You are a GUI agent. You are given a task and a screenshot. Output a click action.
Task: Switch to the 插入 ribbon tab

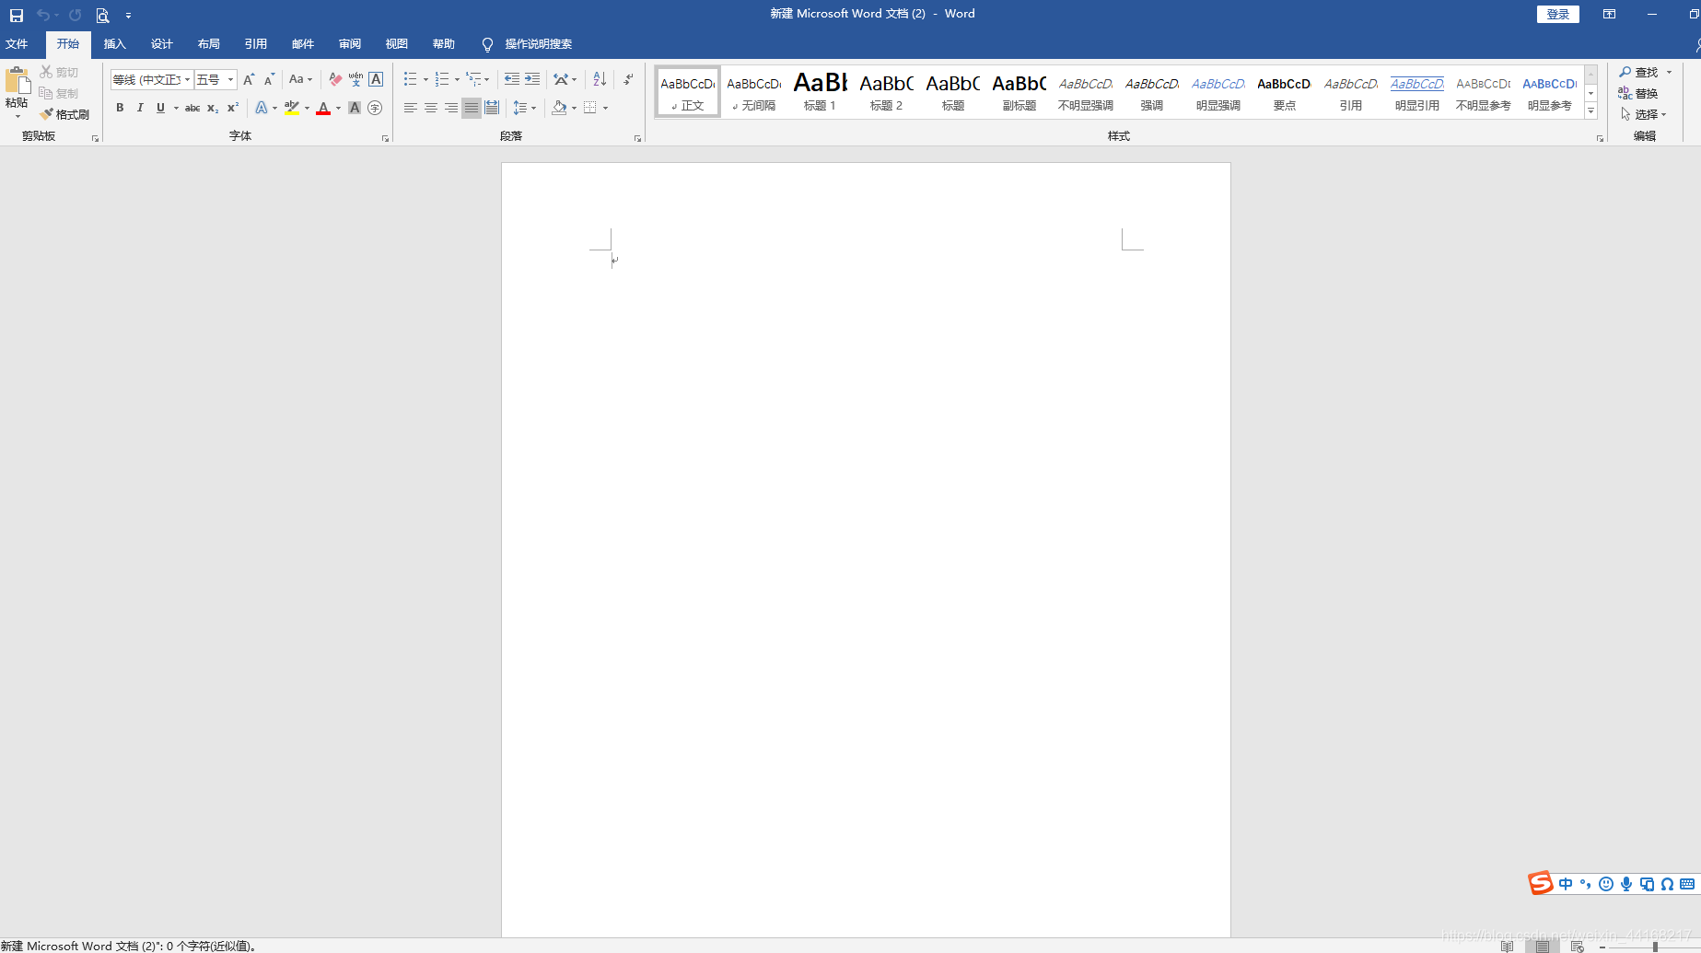(114, 43)
